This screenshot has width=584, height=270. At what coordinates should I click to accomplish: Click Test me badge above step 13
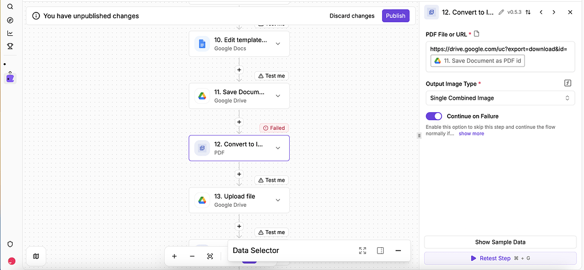point(271,180)
